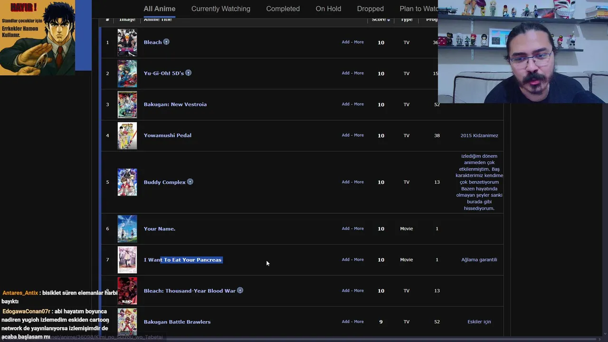
Task: Click the Type column header
Action: click(x=406, y=19)
